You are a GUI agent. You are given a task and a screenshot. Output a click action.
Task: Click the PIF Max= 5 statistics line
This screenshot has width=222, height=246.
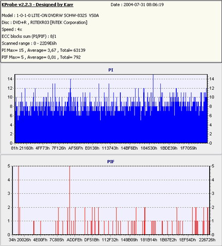[x=41, y=57]
